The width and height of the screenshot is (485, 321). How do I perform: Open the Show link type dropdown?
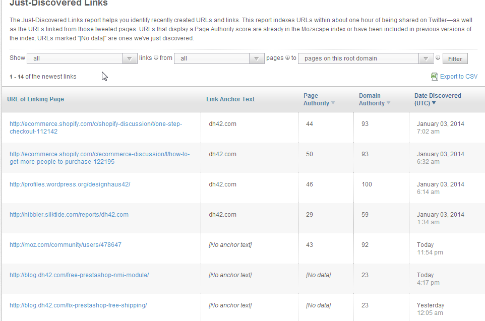coord(82,58)
